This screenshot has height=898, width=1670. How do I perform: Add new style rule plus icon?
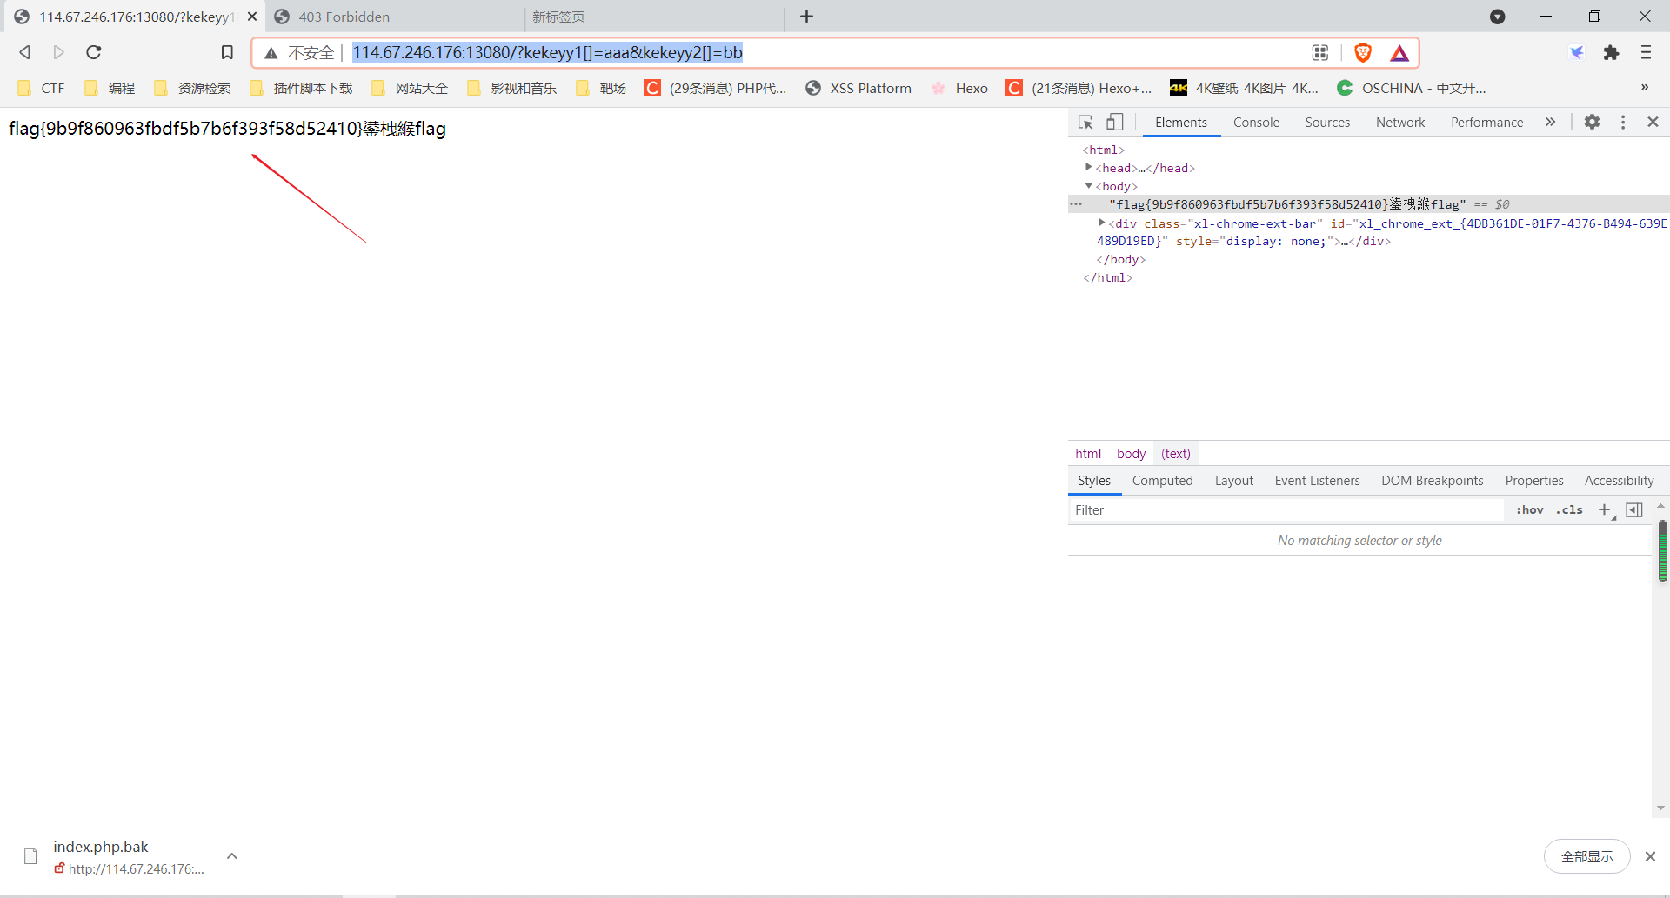click(x=1606, y=510)
